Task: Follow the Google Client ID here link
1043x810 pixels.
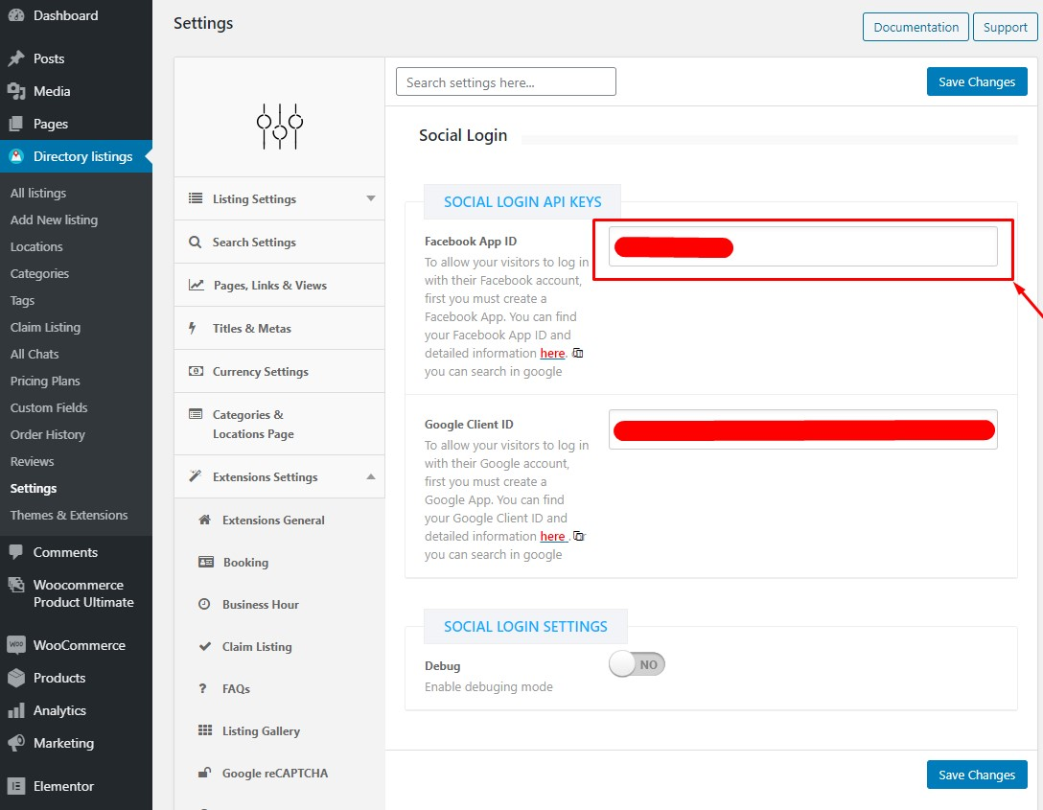Action: [x=552, y=536]
